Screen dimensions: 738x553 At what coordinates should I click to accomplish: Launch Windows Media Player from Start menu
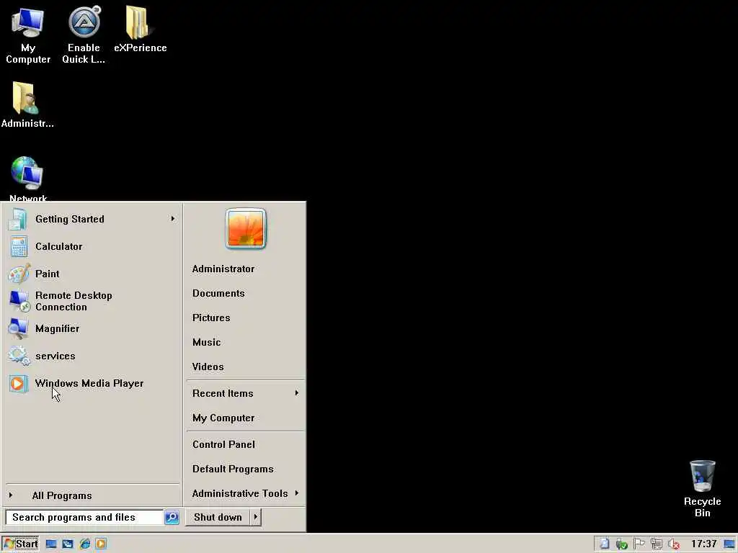click(x=92, y=383)
